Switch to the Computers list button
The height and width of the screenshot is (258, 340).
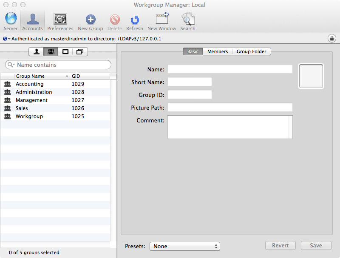(65, 51)
